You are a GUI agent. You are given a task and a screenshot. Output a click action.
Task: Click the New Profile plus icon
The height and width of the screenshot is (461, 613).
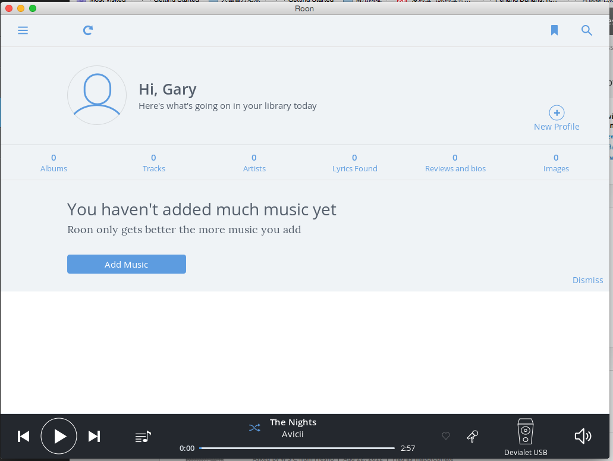557,113
